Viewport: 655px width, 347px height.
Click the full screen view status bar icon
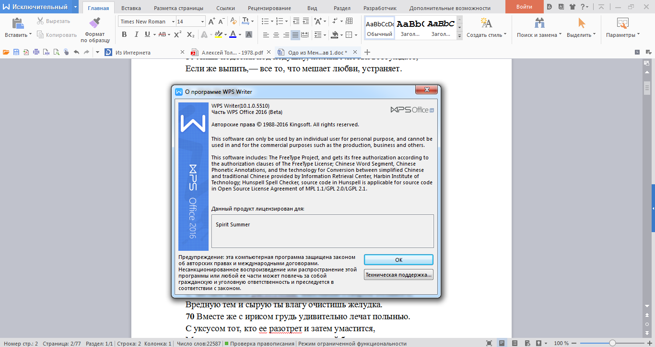489,343
